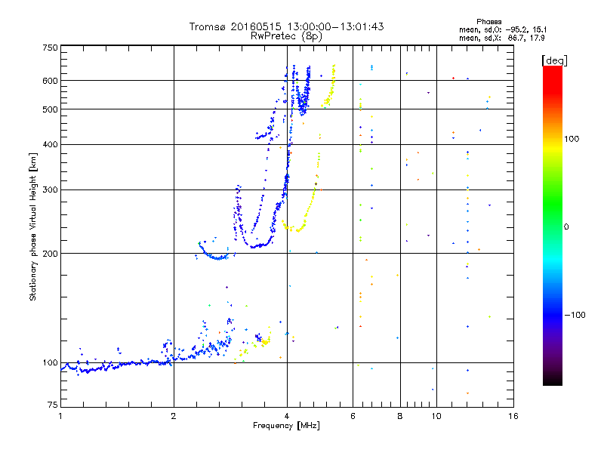Viewport: 604px width, 453px height.
Task: Click the colorbar tick label '-100'
Action: pos(575,315)
